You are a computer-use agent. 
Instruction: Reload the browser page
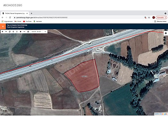coord(10,17)
